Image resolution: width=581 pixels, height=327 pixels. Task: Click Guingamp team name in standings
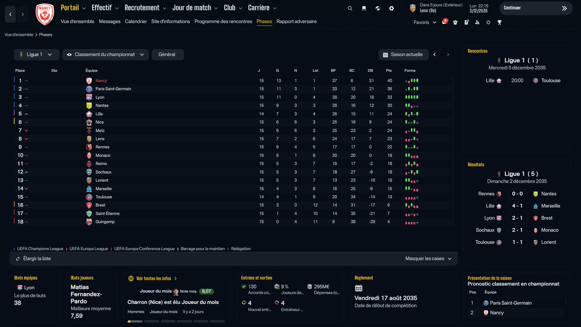(104, 222)
